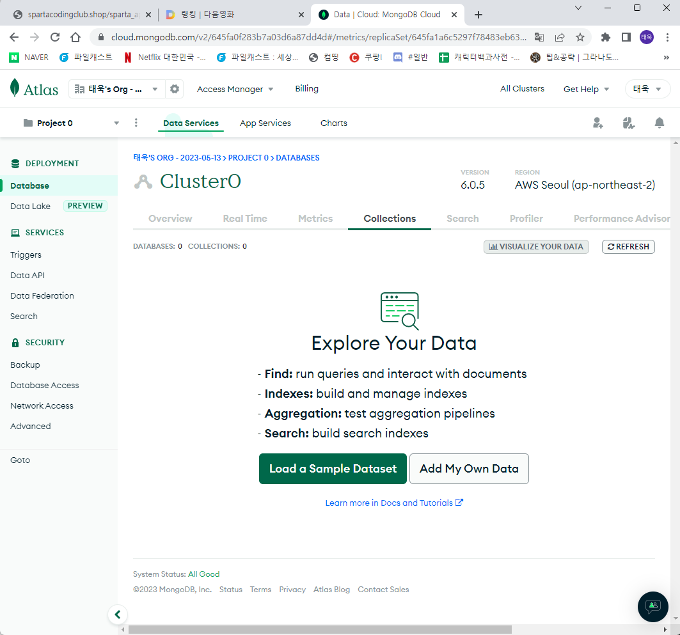
Task: Reload the page in browser
Action: [x=55, y=37]
